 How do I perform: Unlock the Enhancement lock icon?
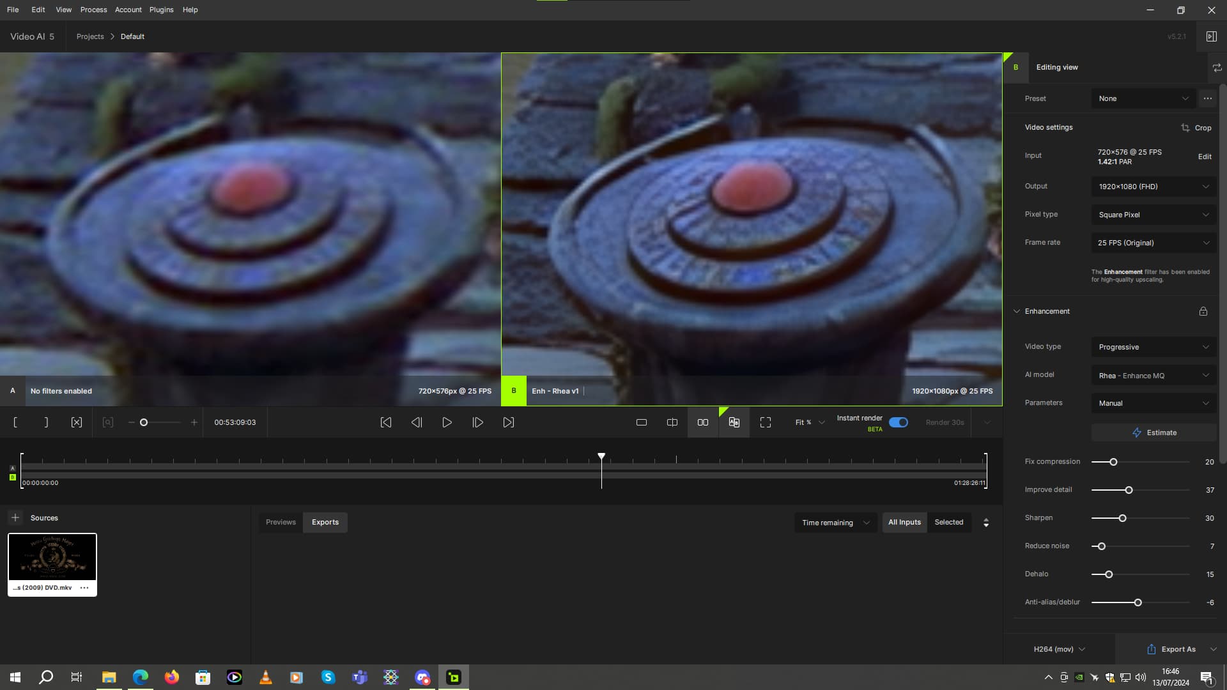1203,311
